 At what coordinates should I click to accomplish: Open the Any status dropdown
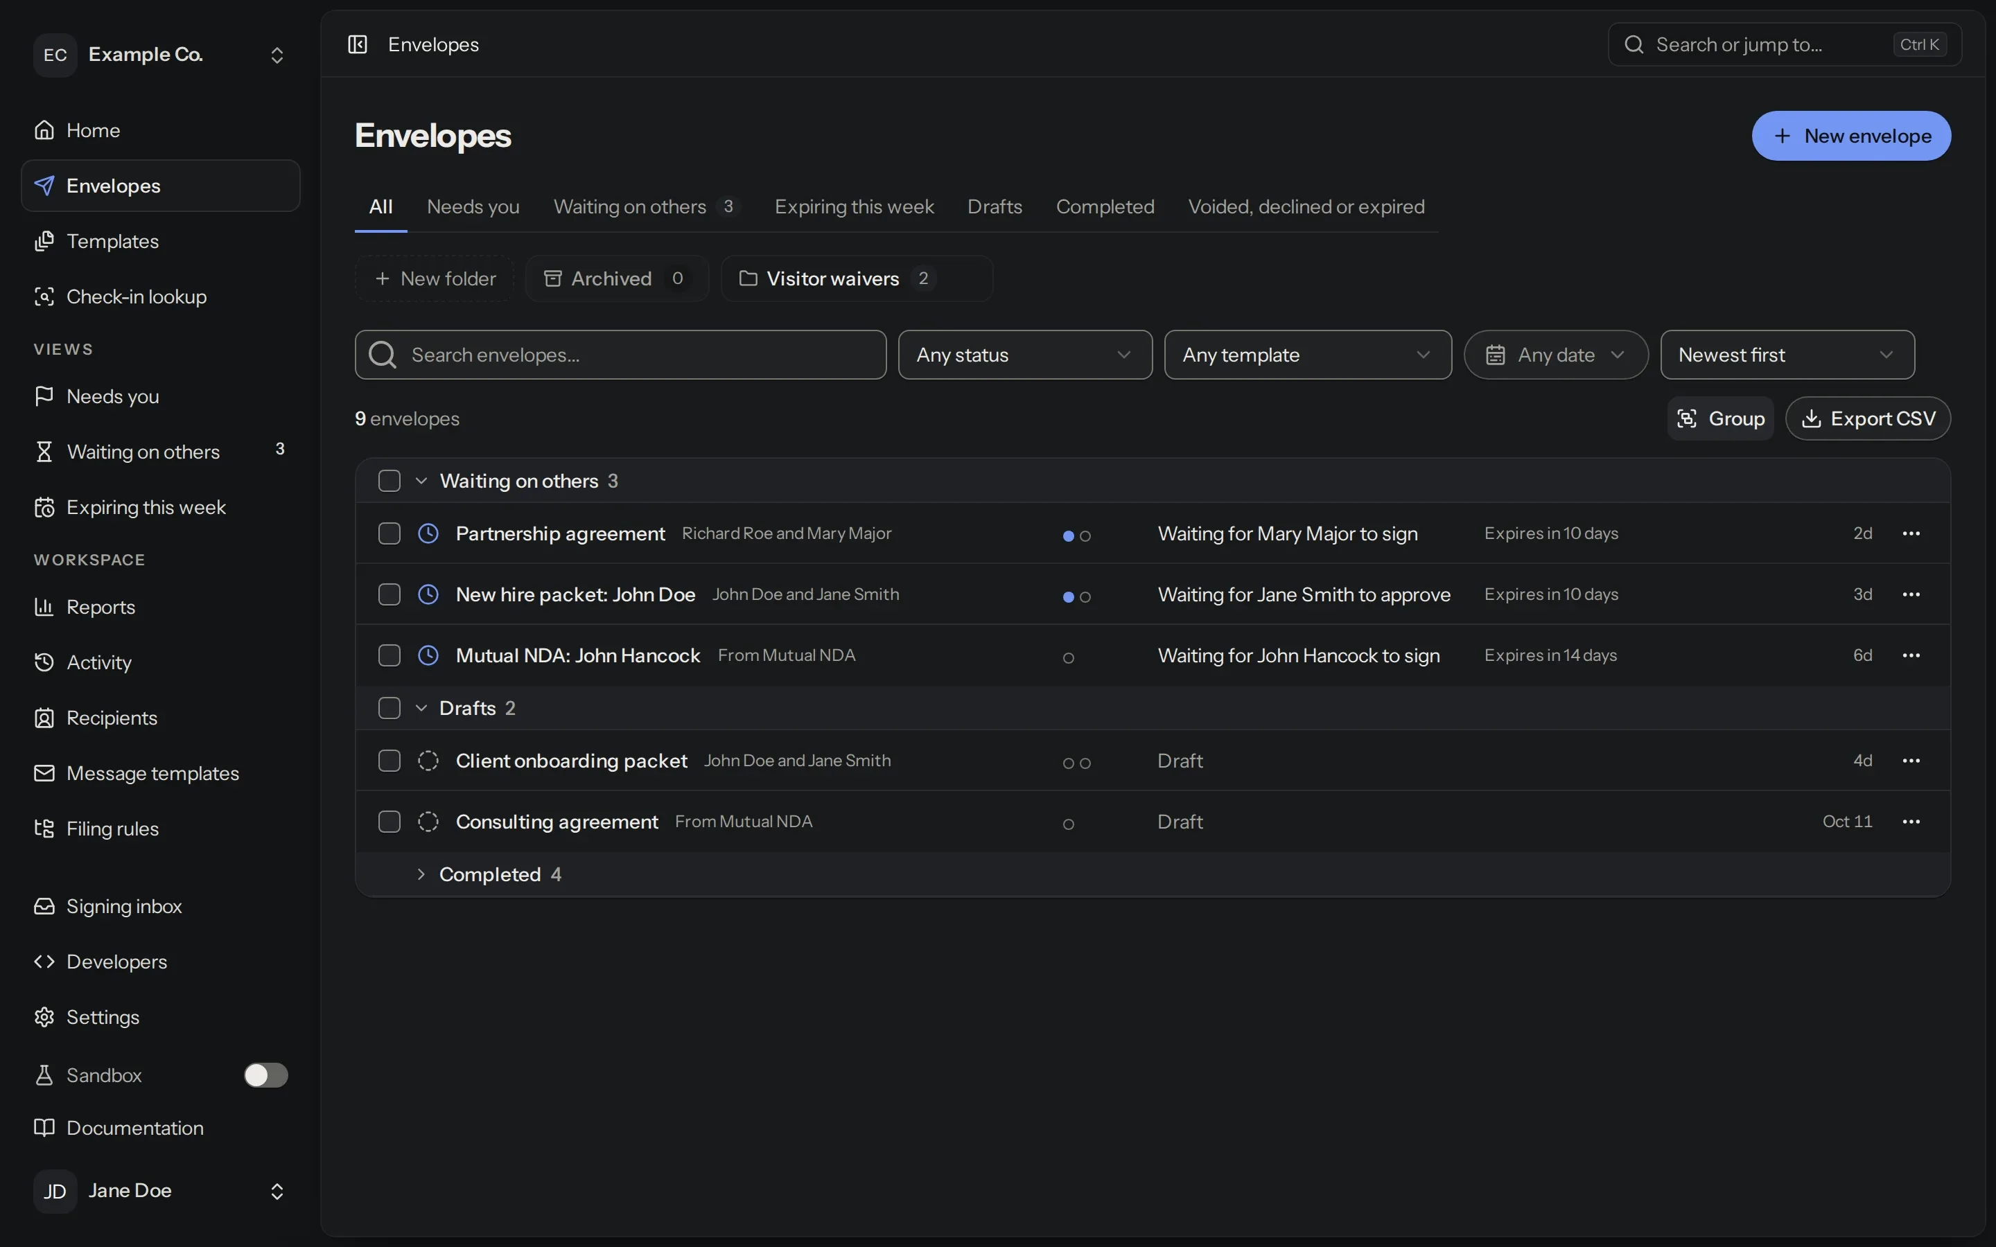1024,355
